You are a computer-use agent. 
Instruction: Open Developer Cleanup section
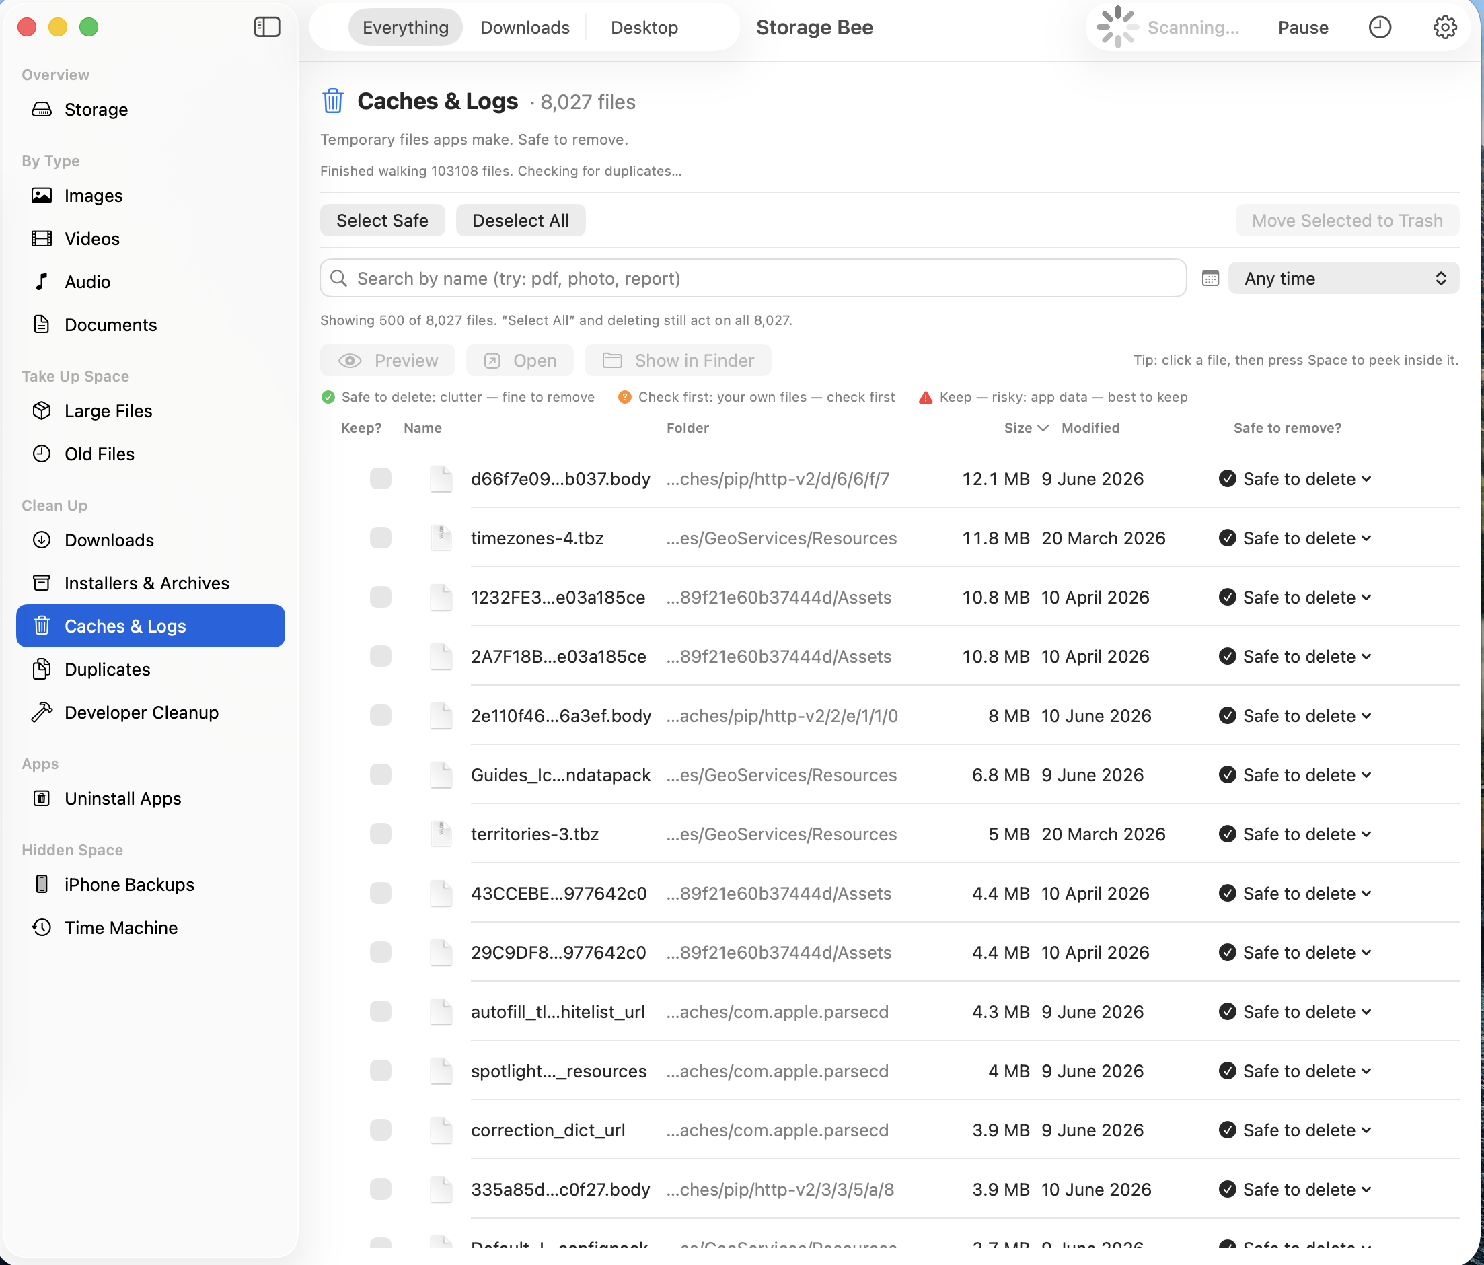tap(151, 711)
